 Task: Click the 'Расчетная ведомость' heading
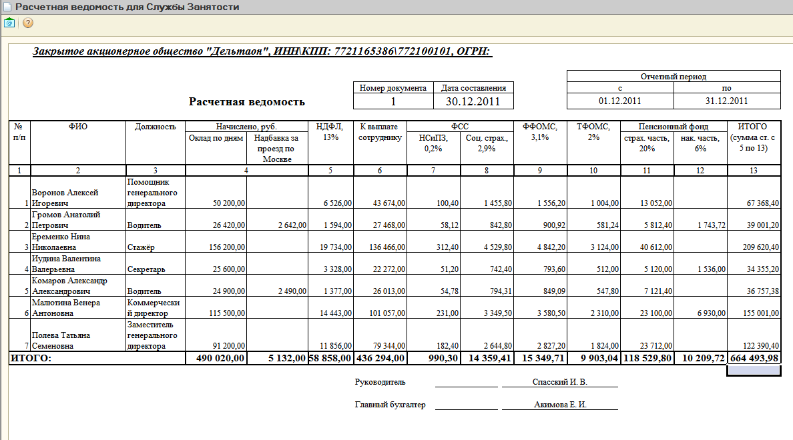click(x=247, y=101)
